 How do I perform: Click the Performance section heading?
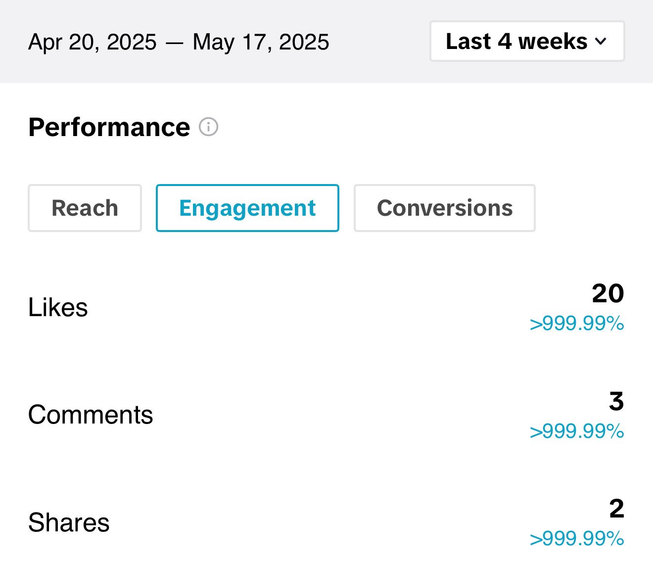[109, 127]
